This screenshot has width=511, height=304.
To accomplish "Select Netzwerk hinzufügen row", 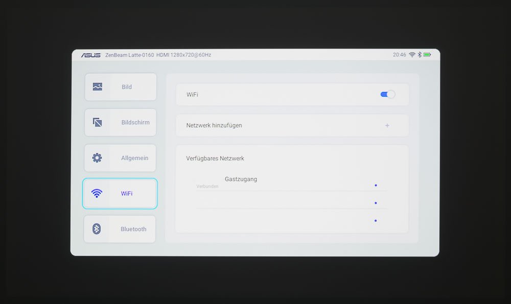I will 292,125.
